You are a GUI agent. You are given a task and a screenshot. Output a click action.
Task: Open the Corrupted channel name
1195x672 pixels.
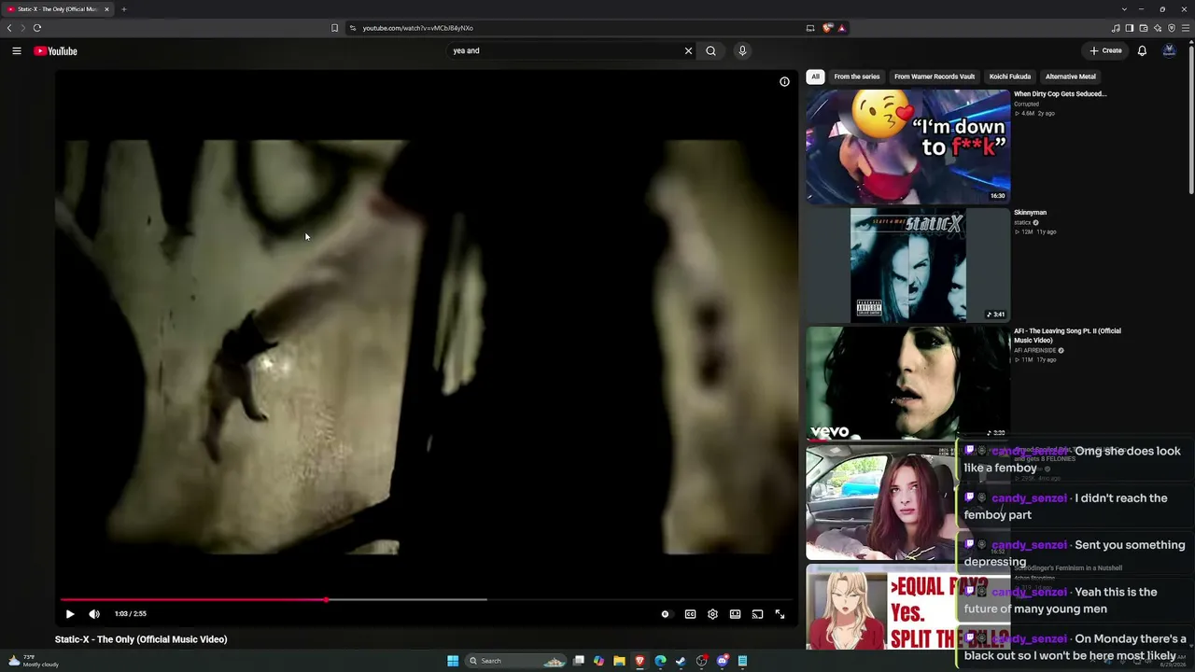(1026, 105)
